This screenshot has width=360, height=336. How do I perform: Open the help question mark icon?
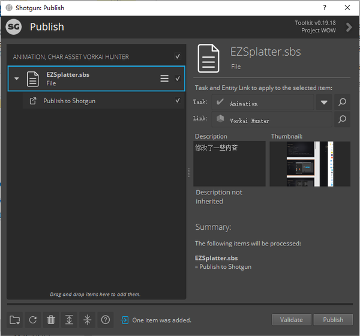[x=106, y=320]
